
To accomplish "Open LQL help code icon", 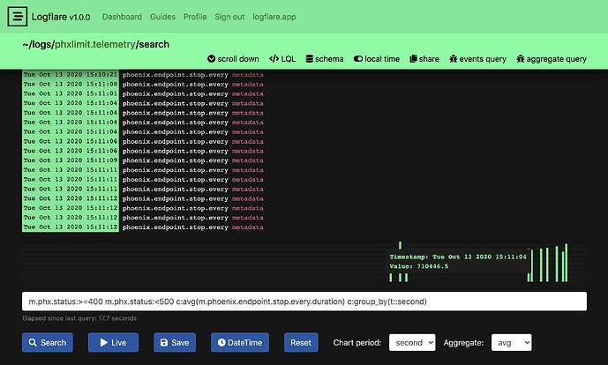I will pos(274,59).
